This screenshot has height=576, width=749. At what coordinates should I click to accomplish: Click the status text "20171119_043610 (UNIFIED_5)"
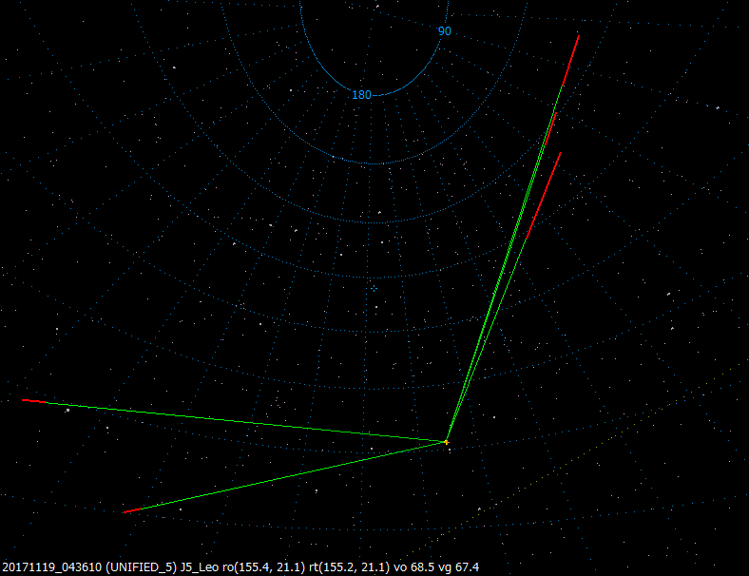pyautogui.click(x=89, y=567)
